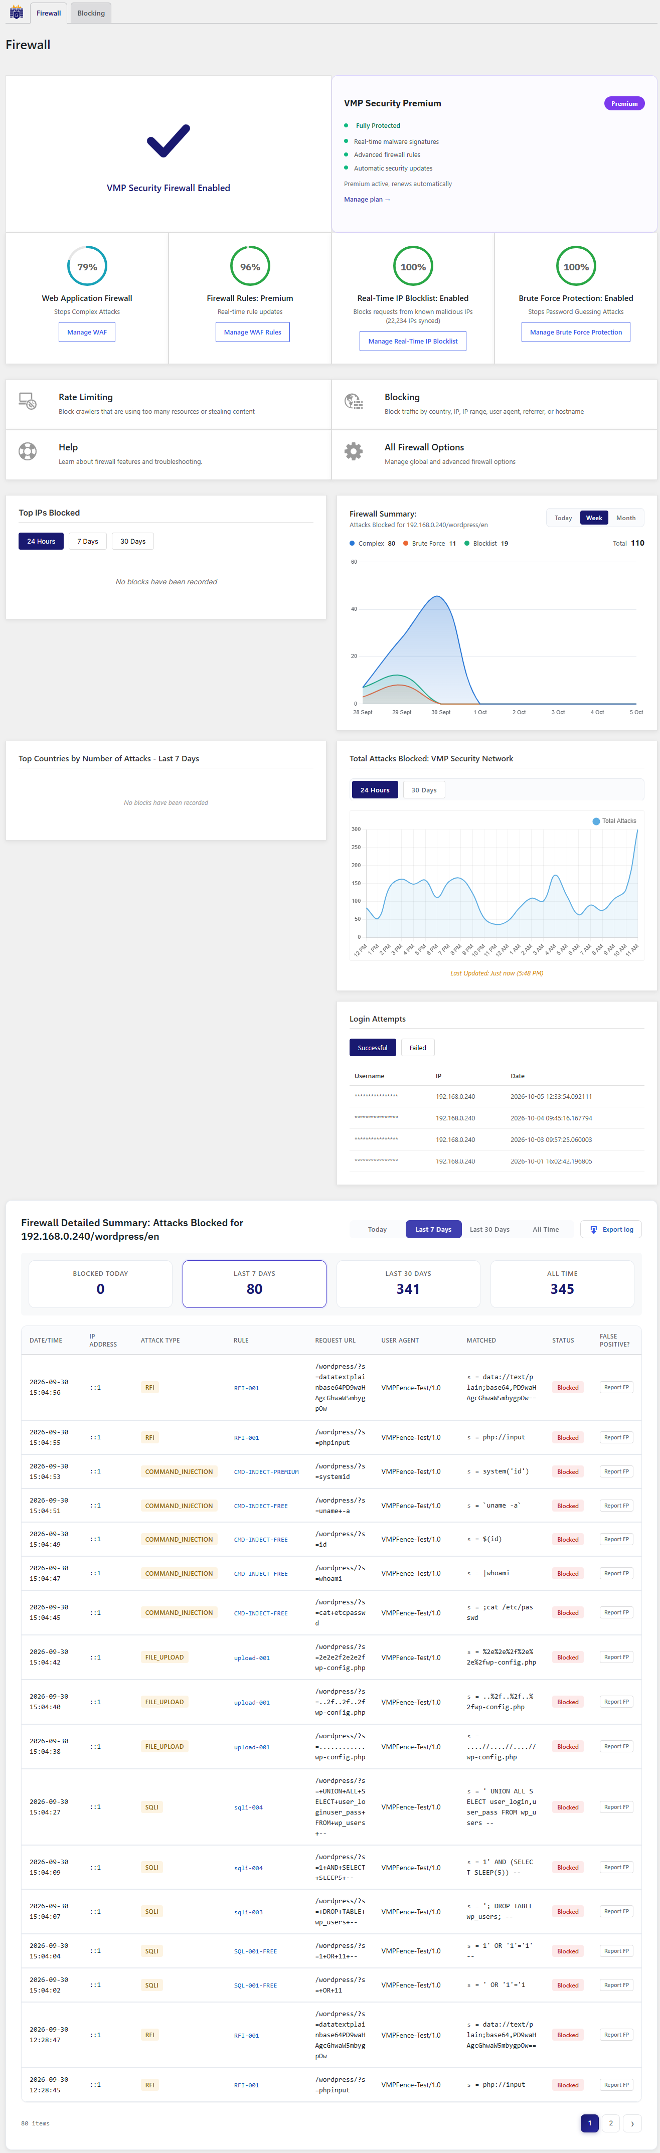Click the Manage plan link
The image size is (660, 2153).
pyautogui.click(x=367, y=200)
